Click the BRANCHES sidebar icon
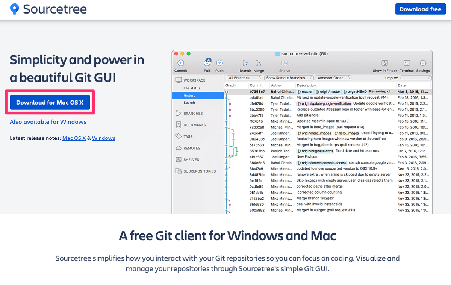 point(178,113)
